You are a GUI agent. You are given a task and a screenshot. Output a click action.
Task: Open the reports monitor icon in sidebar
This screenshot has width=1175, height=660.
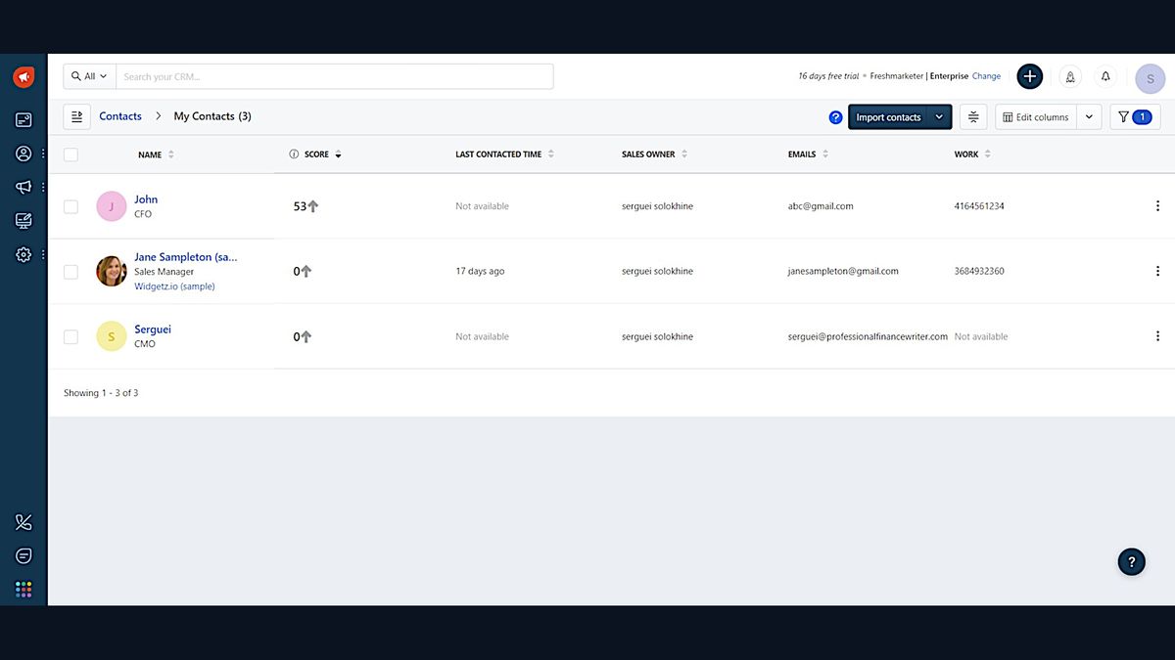23,221
